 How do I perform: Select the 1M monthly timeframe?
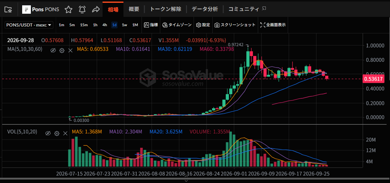(135, 25)
